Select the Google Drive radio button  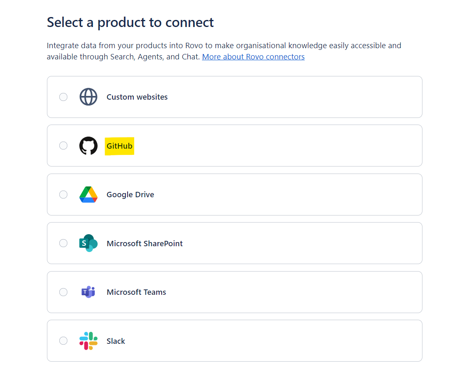pyautogui.click(x=63, y=194)
